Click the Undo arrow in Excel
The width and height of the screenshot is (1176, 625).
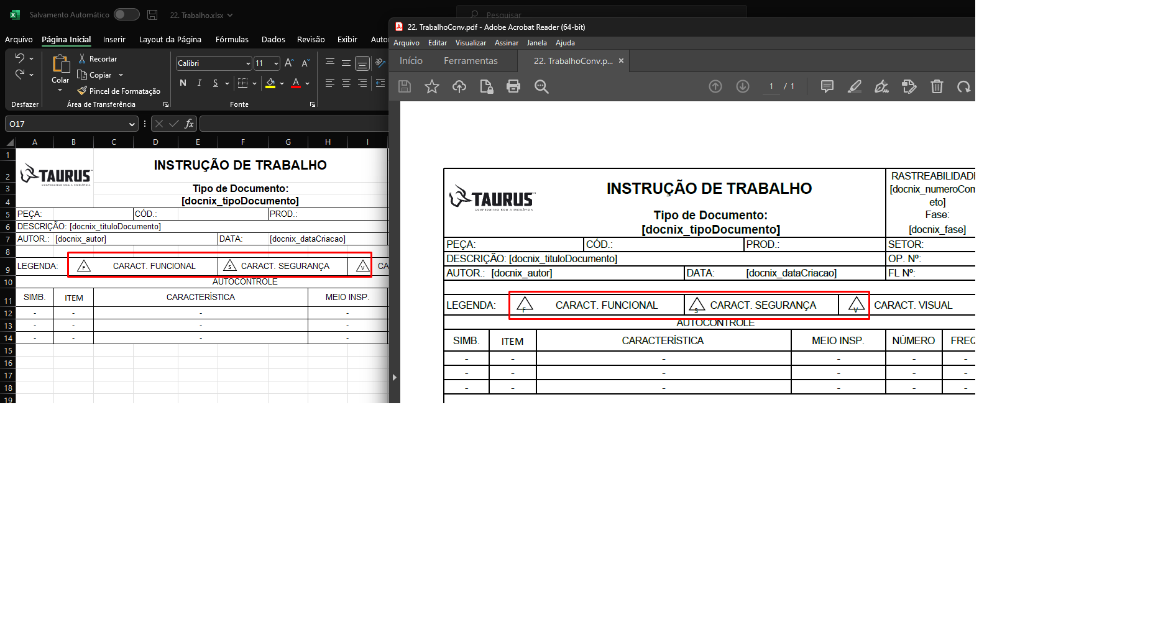(20, 58)
